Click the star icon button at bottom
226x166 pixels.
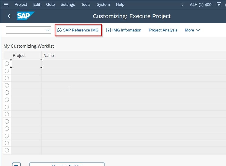(16, 165)
